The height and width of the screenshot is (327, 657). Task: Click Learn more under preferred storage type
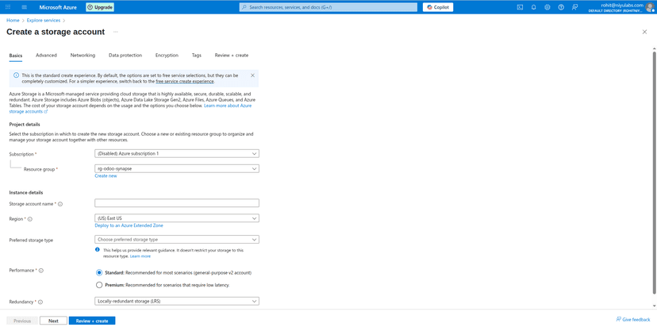(140, 256)
